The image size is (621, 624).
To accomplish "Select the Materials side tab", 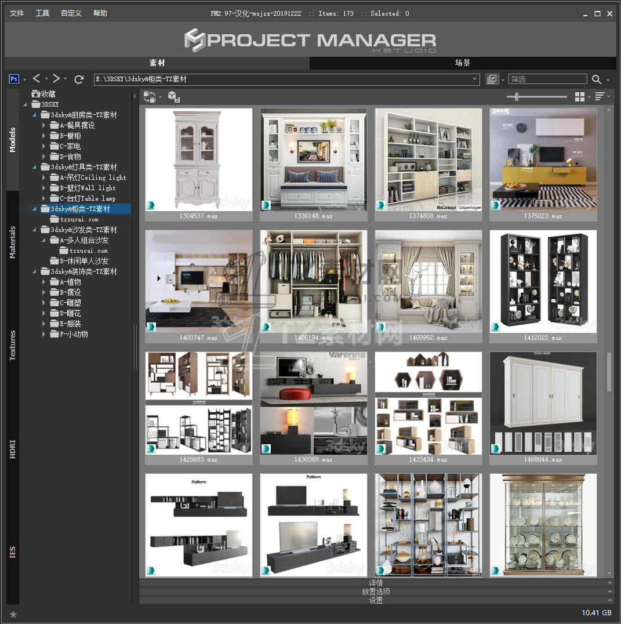I will point(13,242).
